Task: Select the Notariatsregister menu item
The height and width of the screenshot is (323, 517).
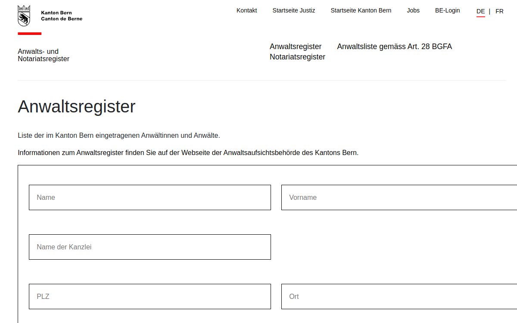Action: (297, 57)
